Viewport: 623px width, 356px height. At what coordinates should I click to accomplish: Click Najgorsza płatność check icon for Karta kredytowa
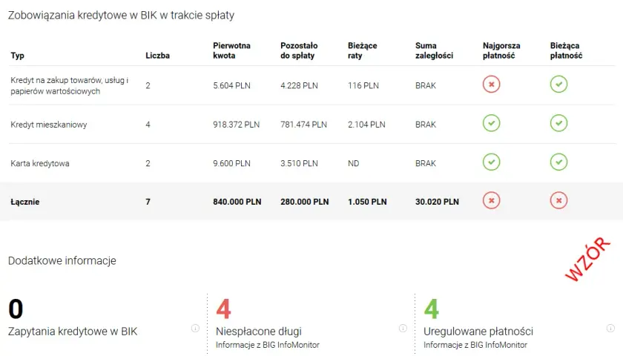point(492,162)
